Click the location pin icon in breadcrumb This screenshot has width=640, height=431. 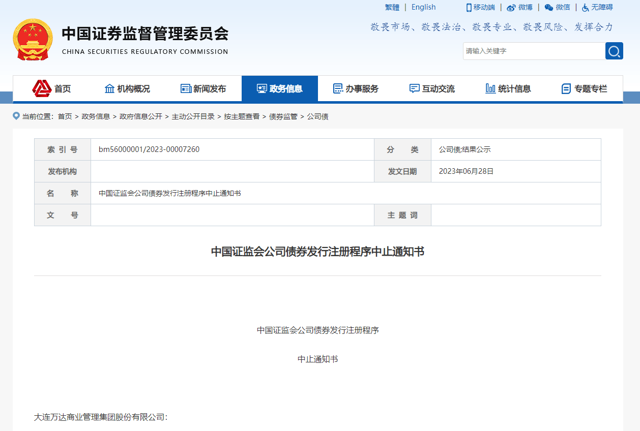(x=16, y=116)
